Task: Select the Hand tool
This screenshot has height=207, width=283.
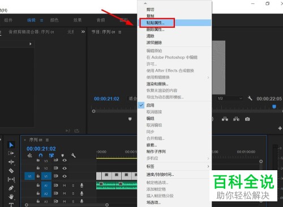Action: (x=11, y=197)
